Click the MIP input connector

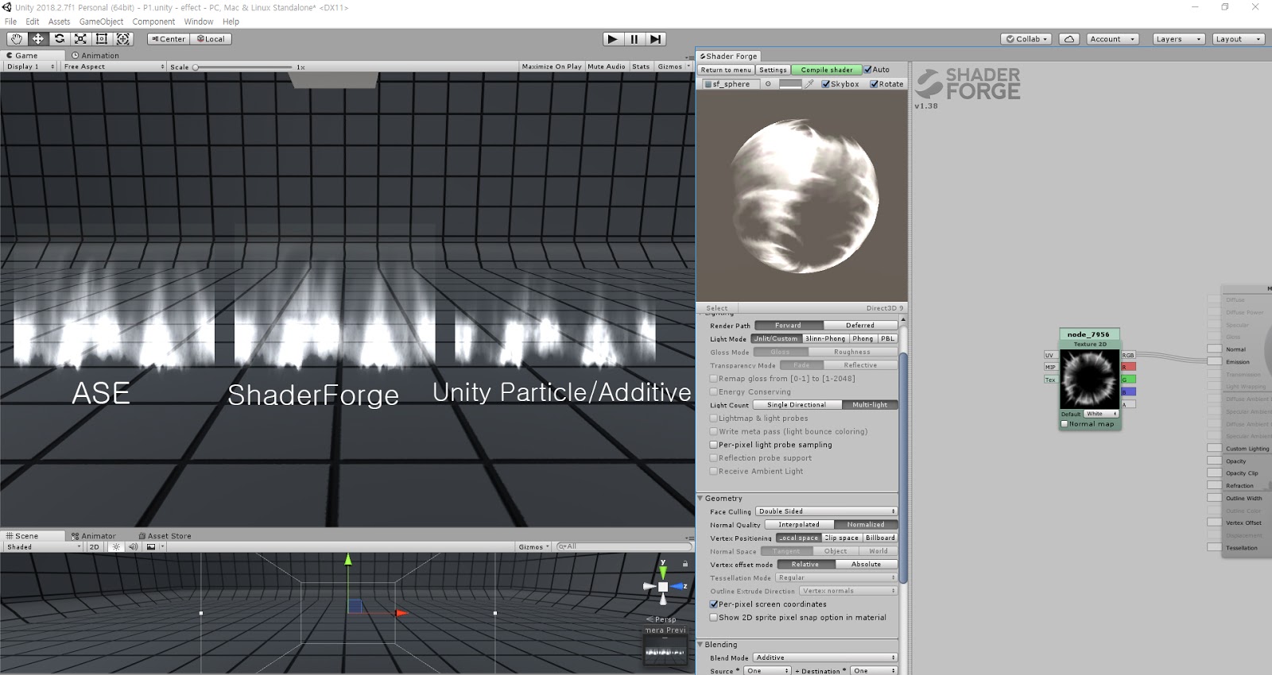tap(1049, 367)
